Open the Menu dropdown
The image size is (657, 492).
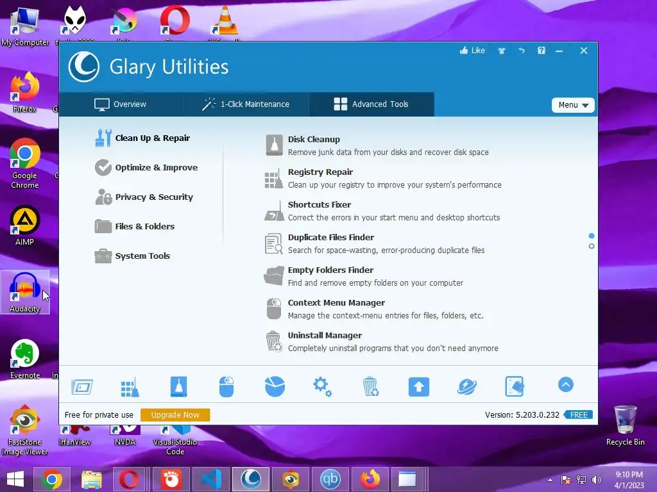(x=573, y=105)
